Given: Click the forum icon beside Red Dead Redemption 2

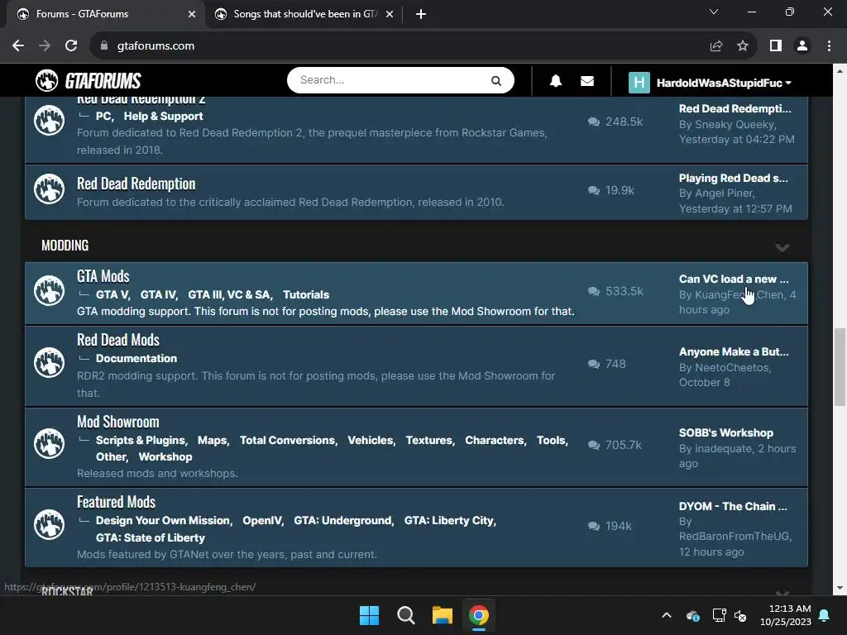Looking at the screenshot, I should pos(49,120).
